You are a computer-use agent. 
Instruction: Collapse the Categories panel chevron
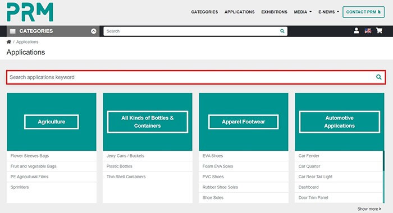[x=94, y=31]
